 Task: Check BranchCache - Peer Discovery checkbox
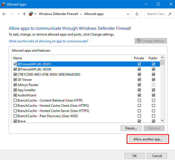coord(15,116)
